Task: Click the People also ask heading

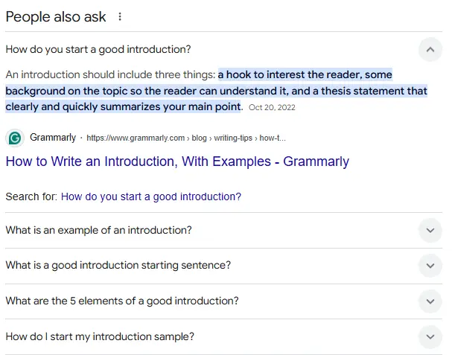Action: (56, 16)
